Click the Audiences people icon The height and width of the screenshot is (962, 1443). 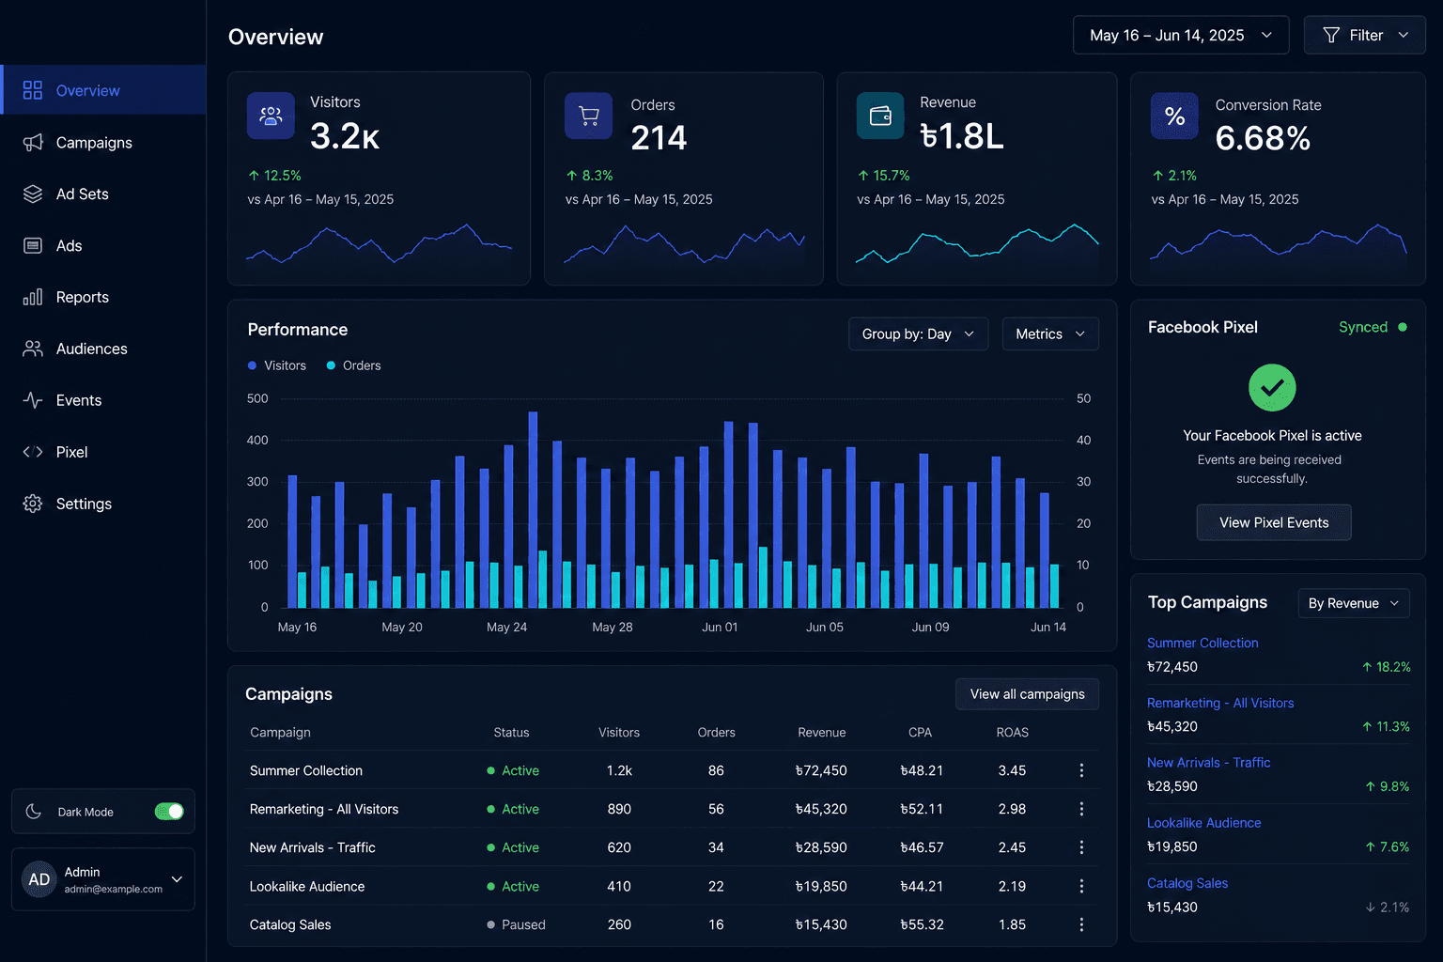(x=33, y=349)
